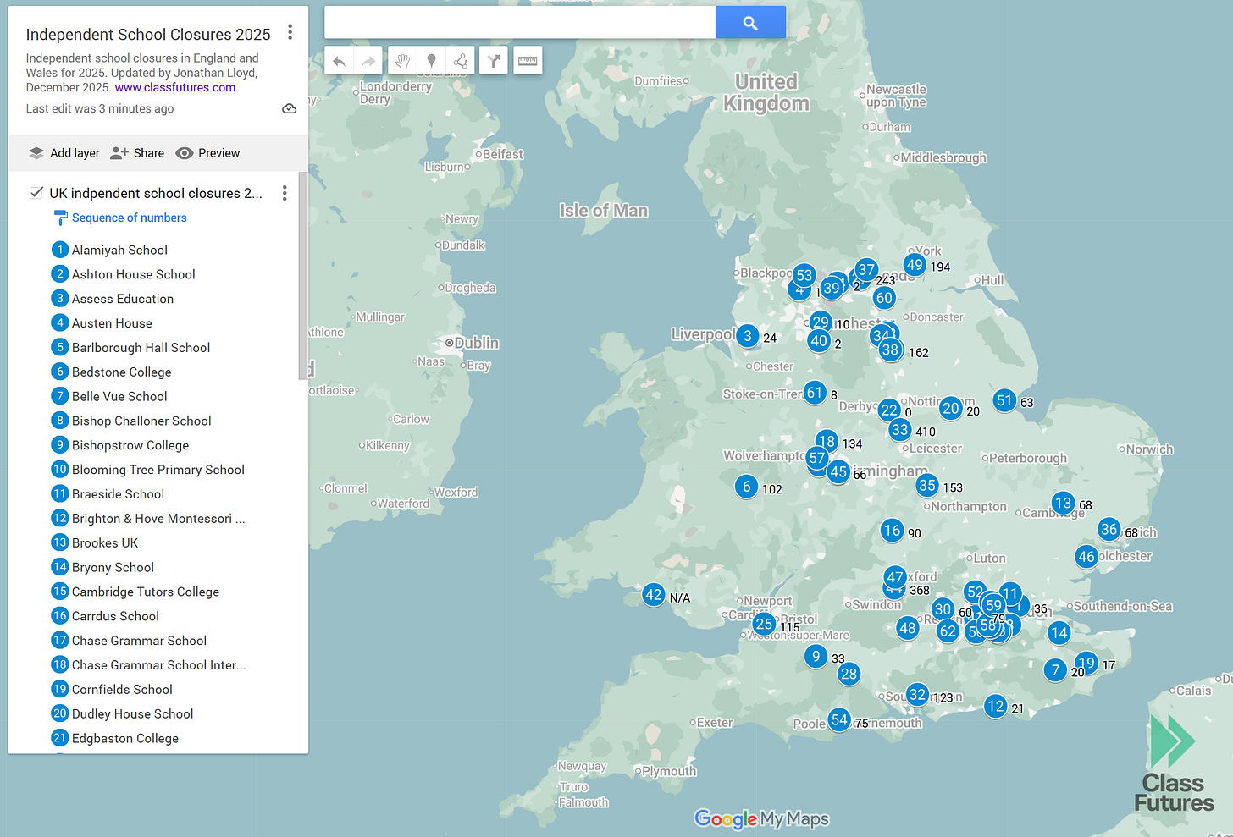This screenshot has width=1233, height=837.
Task: Uncheck the UK independent school closures layer
Action: pos(36,192)
